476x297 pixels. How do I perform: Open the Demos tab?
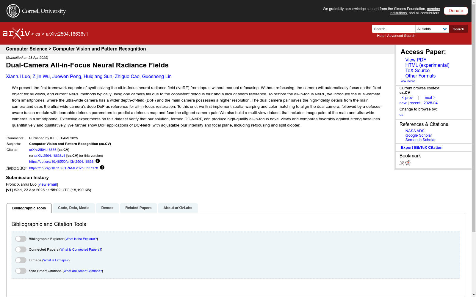[107, 208]
